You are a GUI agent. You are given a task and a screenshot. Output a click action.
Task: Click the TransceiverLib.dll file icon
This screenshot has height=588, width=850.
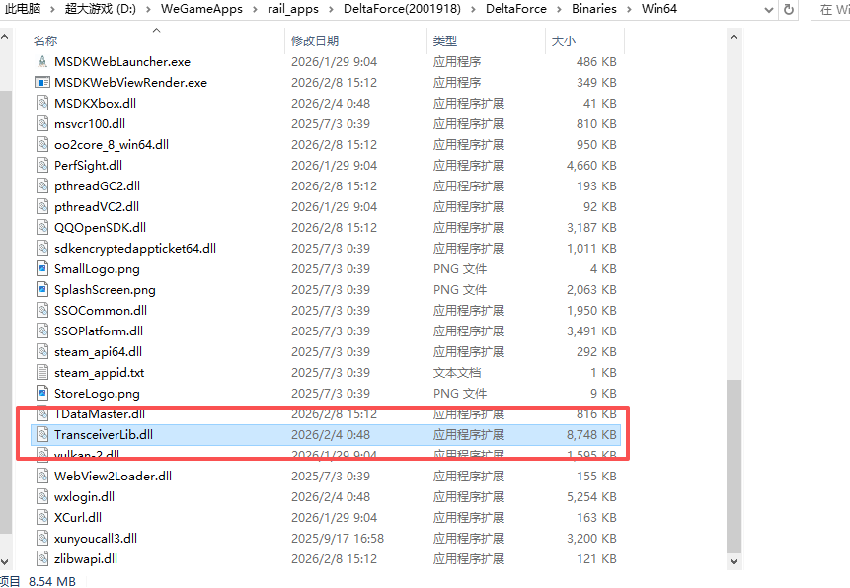[42, 434]
